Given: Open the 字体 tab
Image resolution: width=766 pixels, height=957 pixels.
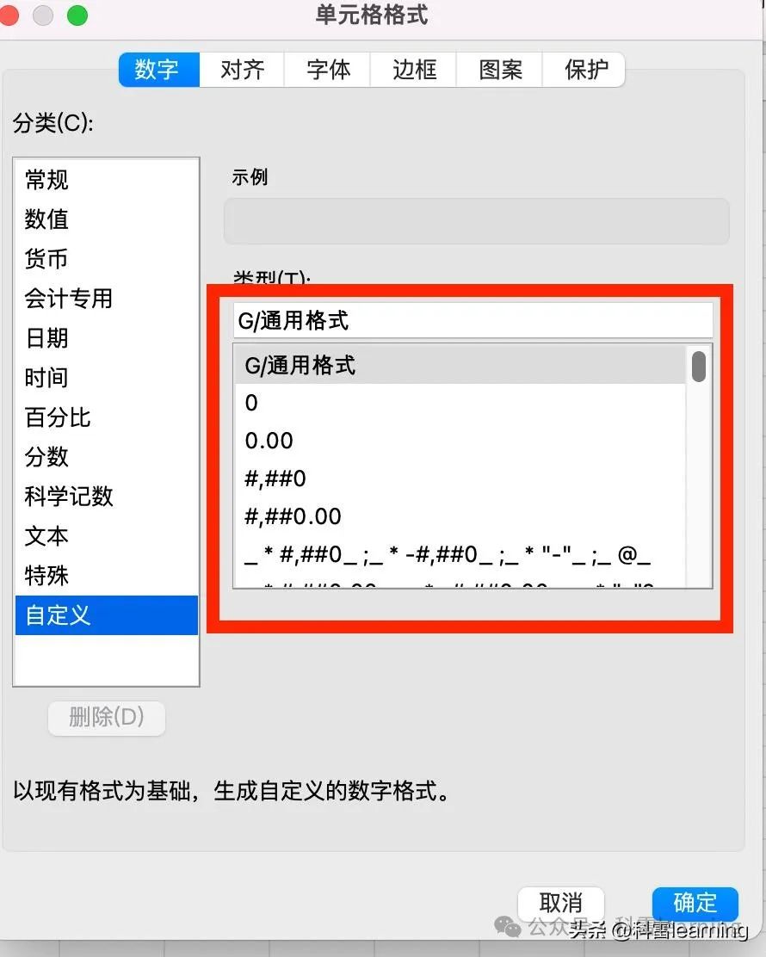Looking at the screenshot, I should pos(328,70).
